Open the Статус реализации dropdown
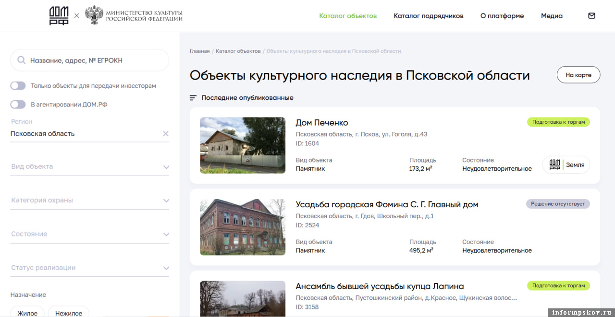 (x=90, y=268)
